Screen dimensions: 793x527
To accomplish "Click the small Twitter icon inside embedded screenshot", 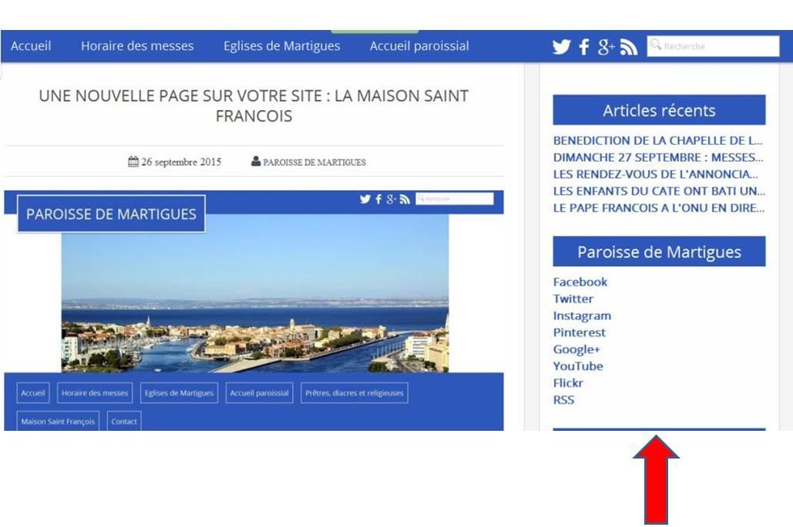I will (x=365, y=199).
